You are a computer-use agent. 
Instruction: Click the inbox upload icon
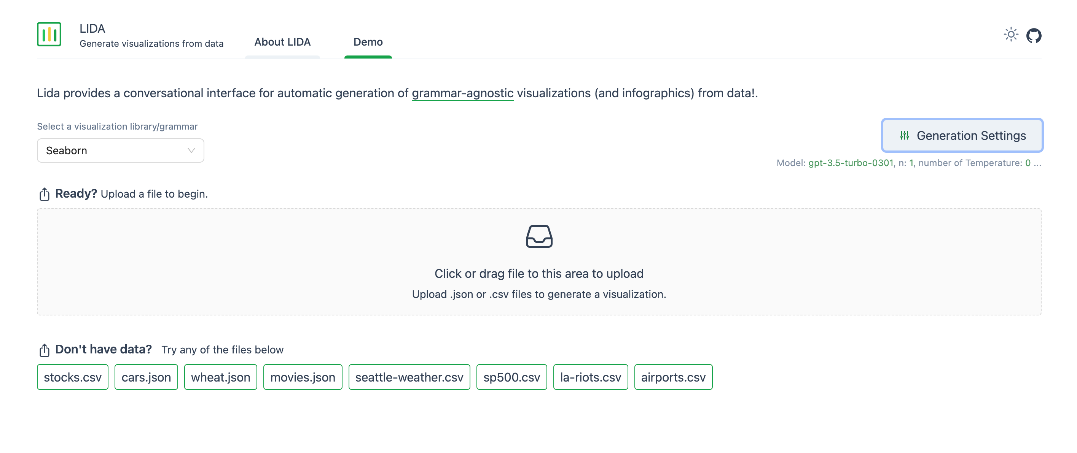(x=538, y=236)
